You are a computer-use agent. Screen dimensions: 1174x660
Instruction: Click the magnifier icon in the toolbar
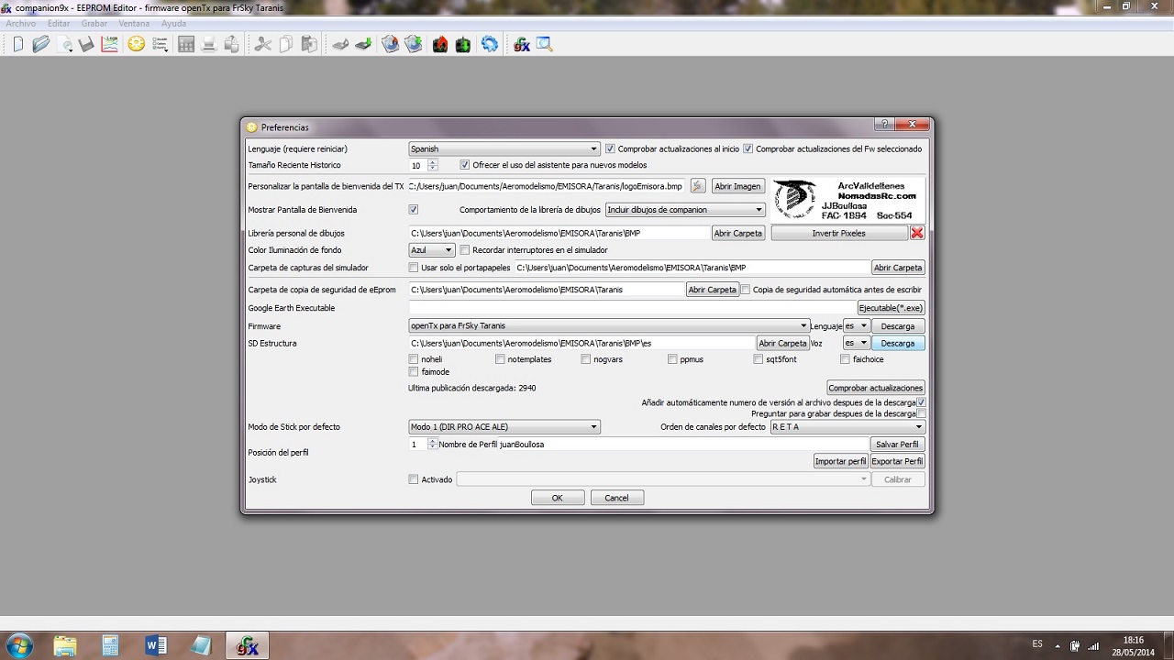pos(545,44)
